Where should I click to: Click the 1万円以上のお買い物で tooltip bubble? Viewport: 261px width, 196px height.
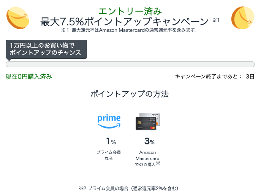pos(46,49)
